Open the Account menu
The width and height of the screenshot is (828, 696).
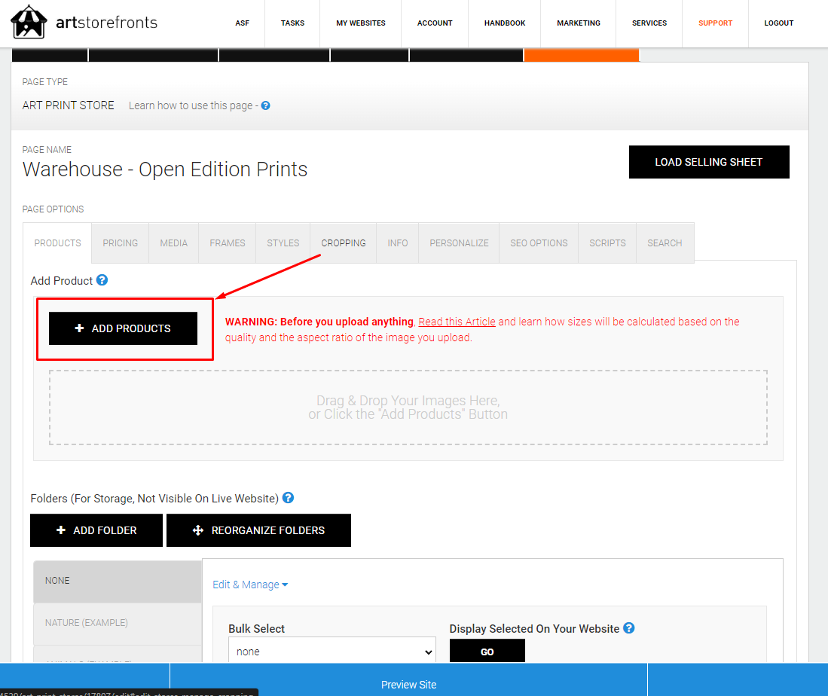(x=435, y=23)
